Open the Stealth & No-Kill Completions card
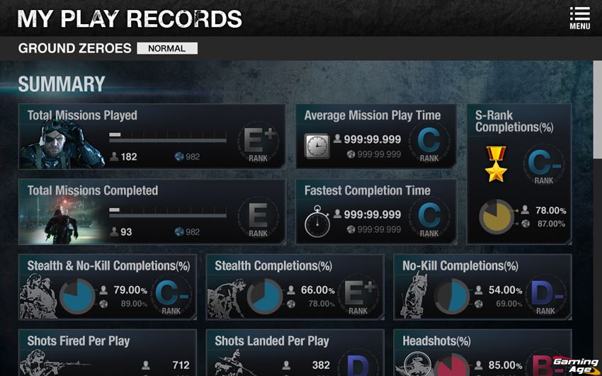 108,287
